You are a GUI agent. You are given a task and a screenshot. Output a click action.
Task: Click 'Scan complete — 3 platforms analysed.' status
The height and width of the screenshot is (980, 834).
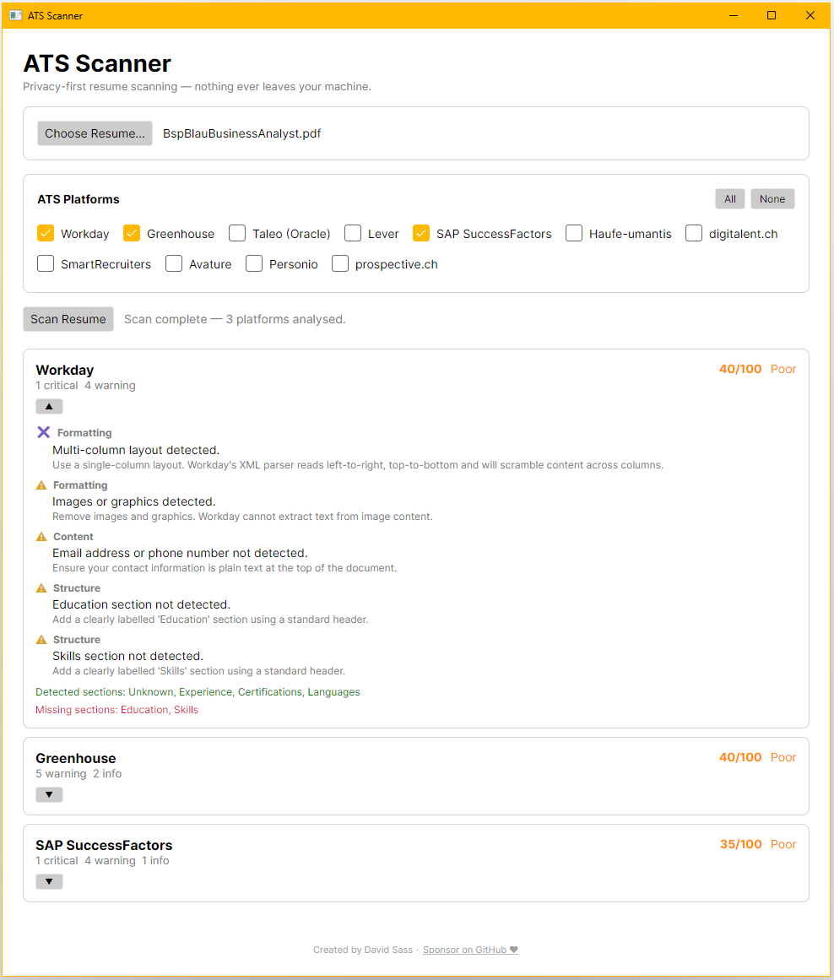tap(235, 319)
